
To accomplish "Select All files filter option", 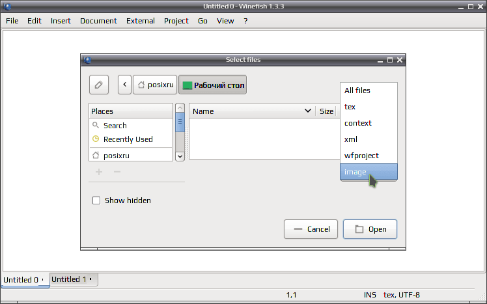I will tap(369, 90).
